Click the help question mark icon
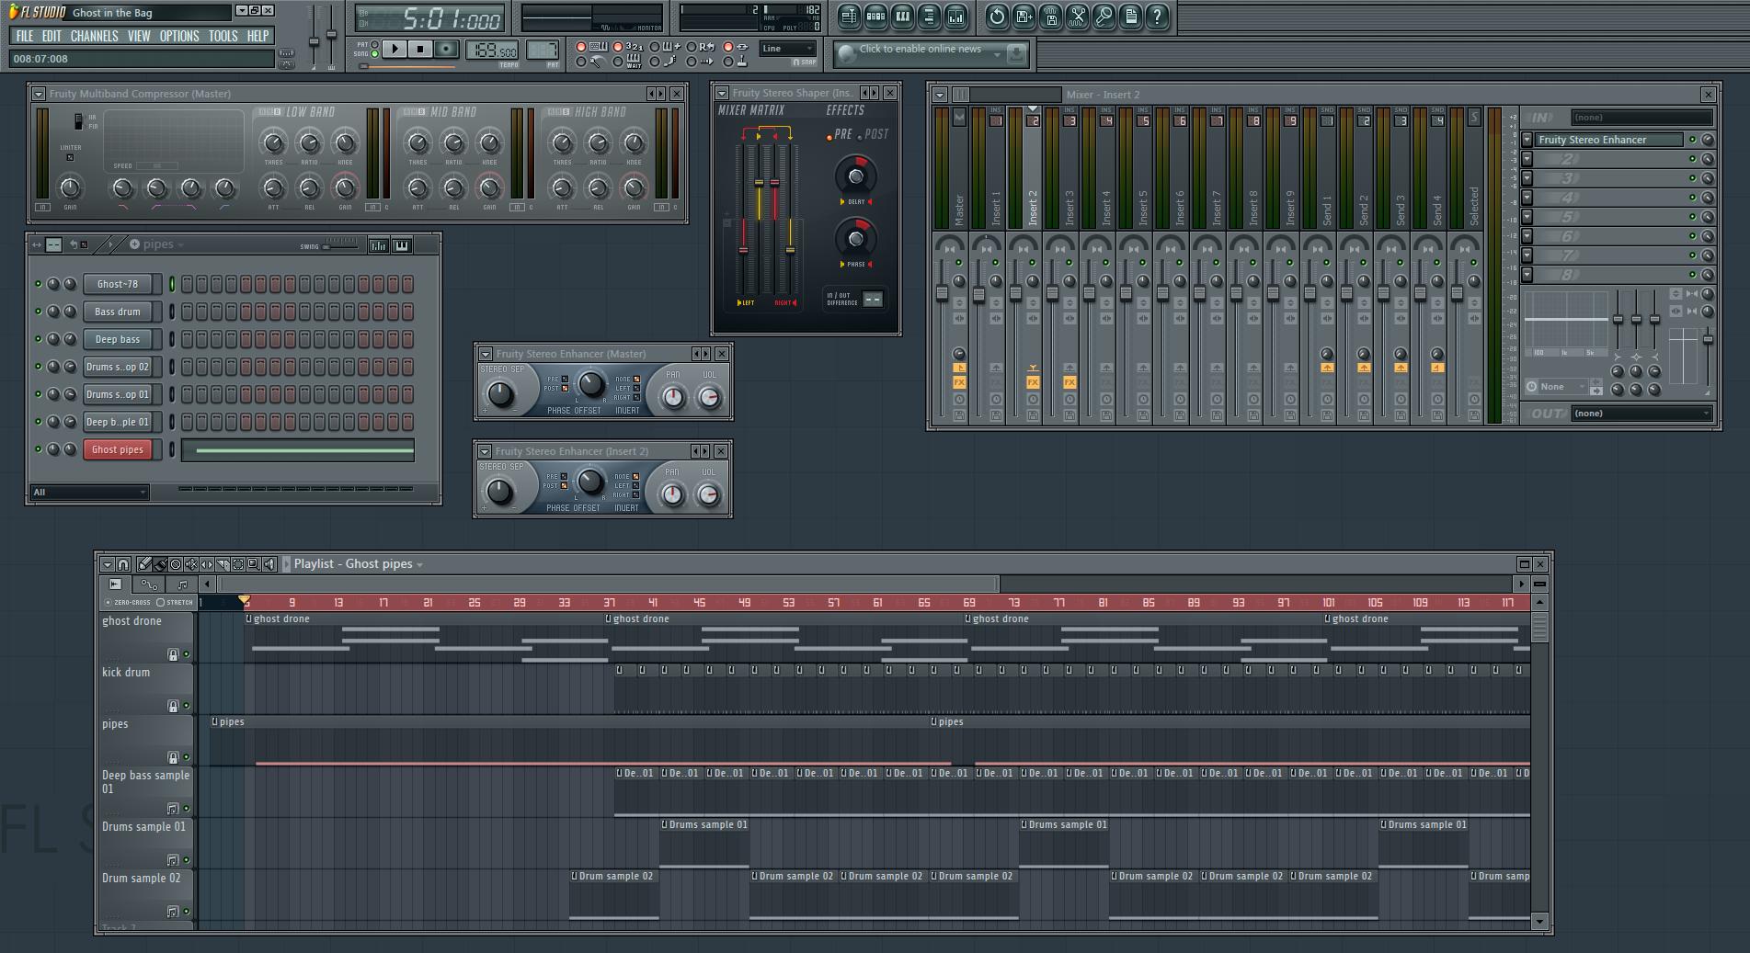 pyautogui.click(x=1157, y=17)
